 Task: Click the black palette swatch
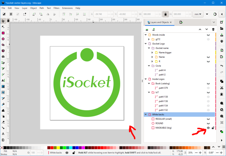5,148
